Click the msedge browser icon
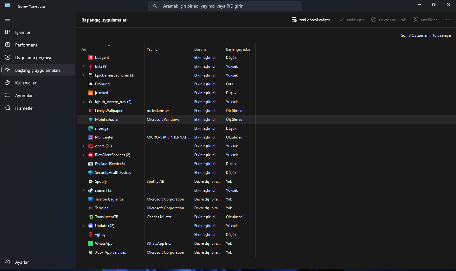This screenshot has width=456, height=271. pos(91,128)
